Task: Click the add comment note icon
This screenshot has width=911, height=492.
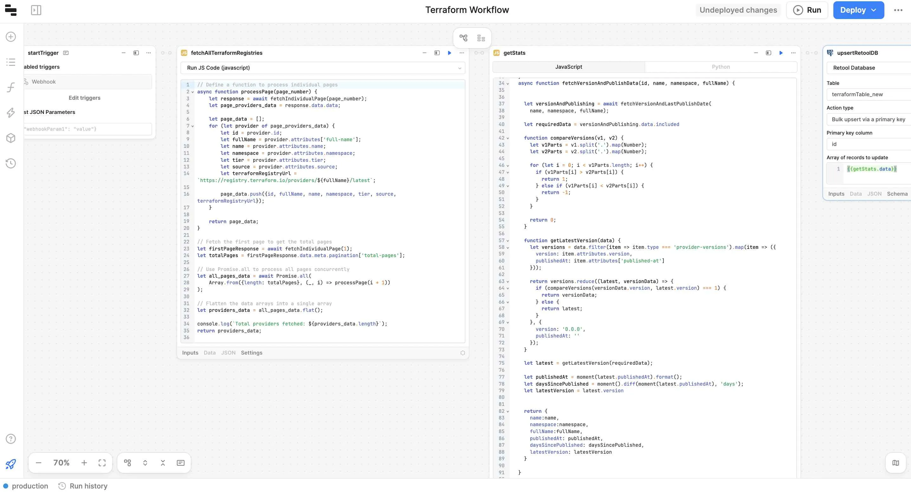Action: click(180, 463)
